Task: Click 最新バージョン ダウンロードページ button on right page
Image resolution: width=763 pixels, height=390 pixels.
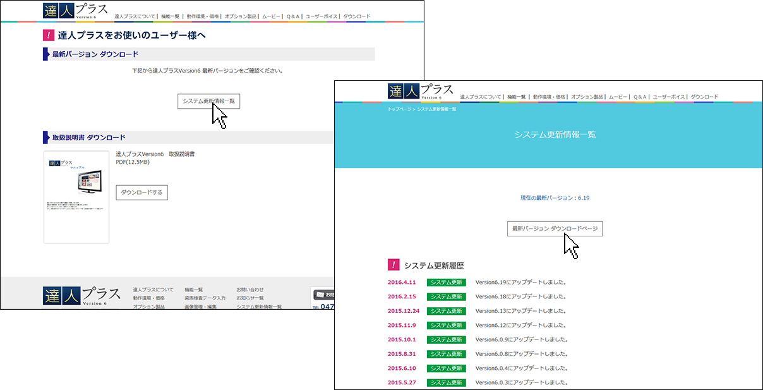Action: point(555,228)
